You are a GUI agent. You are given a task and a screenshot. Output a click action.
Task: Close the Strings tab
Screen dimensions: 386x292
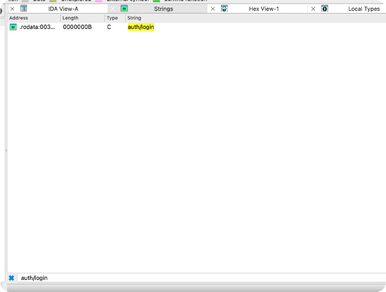coord(113,9)
